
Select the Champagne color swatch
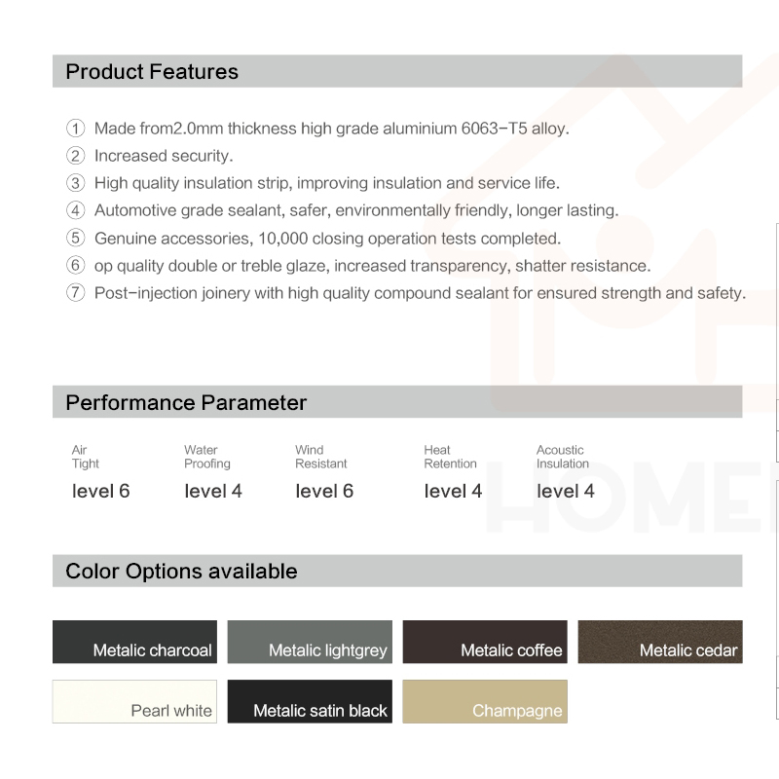pyautogui.click(x=485, y=701)
